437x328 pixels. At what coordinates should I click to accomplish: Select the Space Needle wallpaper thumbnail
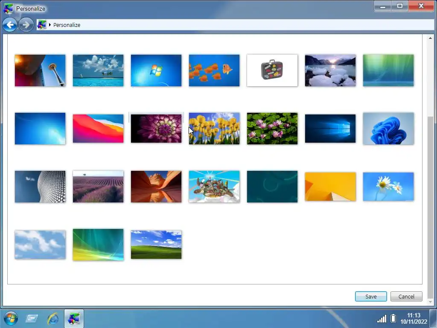click(x=40, y=70)
